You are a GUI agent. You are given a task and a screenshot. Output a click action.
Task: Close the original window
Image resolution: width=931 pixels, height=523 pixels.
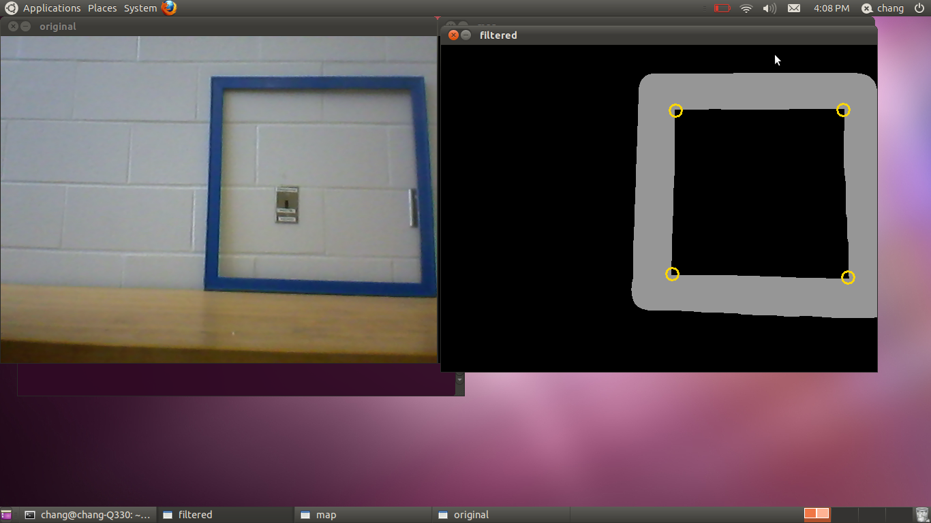(13, 27)
